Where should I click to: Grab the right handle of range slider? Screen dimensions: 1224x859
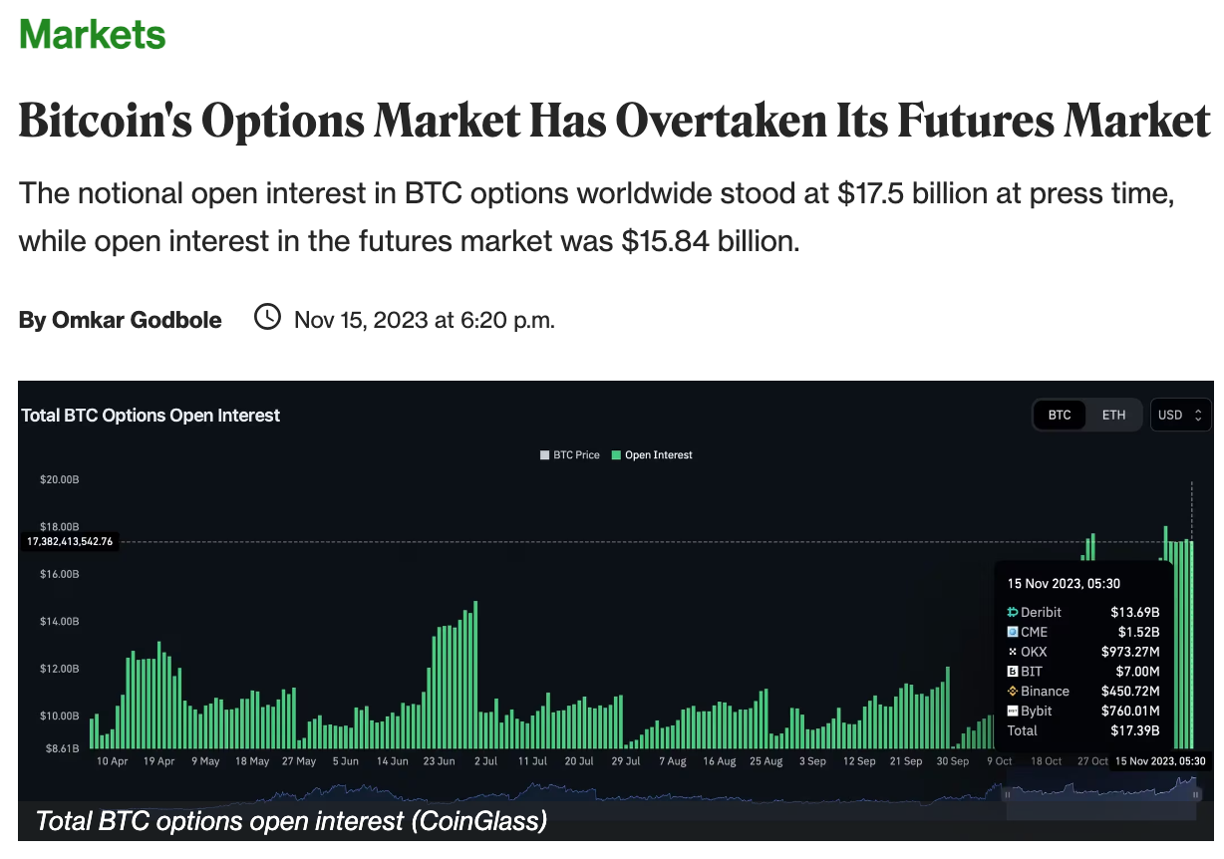(x=1196, y=794)
